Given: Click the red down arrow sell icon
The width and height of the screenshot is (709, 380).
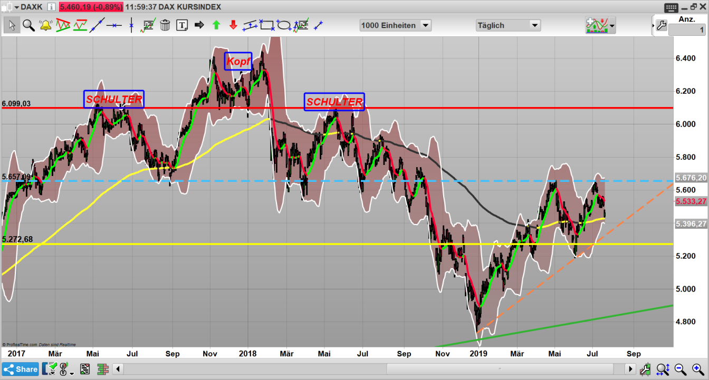Looking at the screenshot, I should pyautogui.click(x=233, y=25).
